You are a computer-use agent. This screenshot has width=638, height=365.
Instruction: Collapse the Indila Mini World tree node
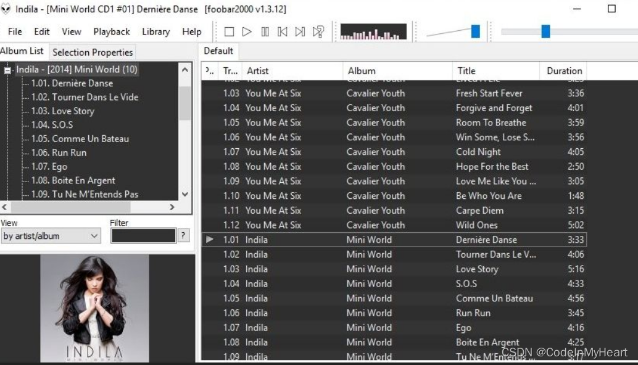coord(7,70)
